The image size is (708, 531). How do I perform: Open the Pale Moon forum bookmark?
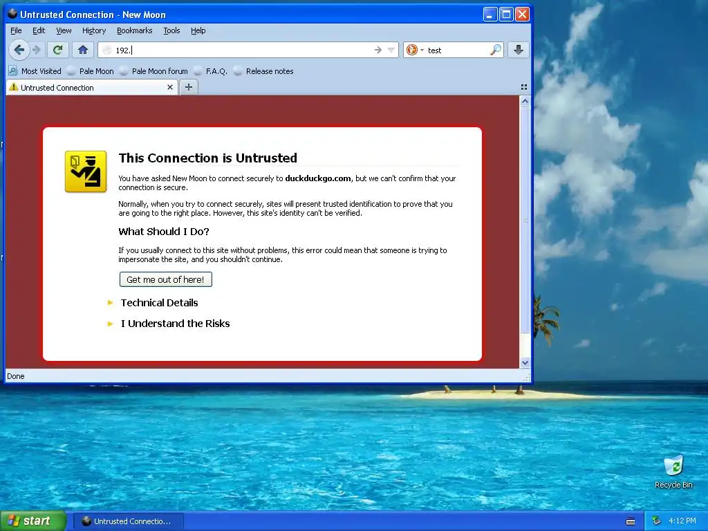(153, 71)
